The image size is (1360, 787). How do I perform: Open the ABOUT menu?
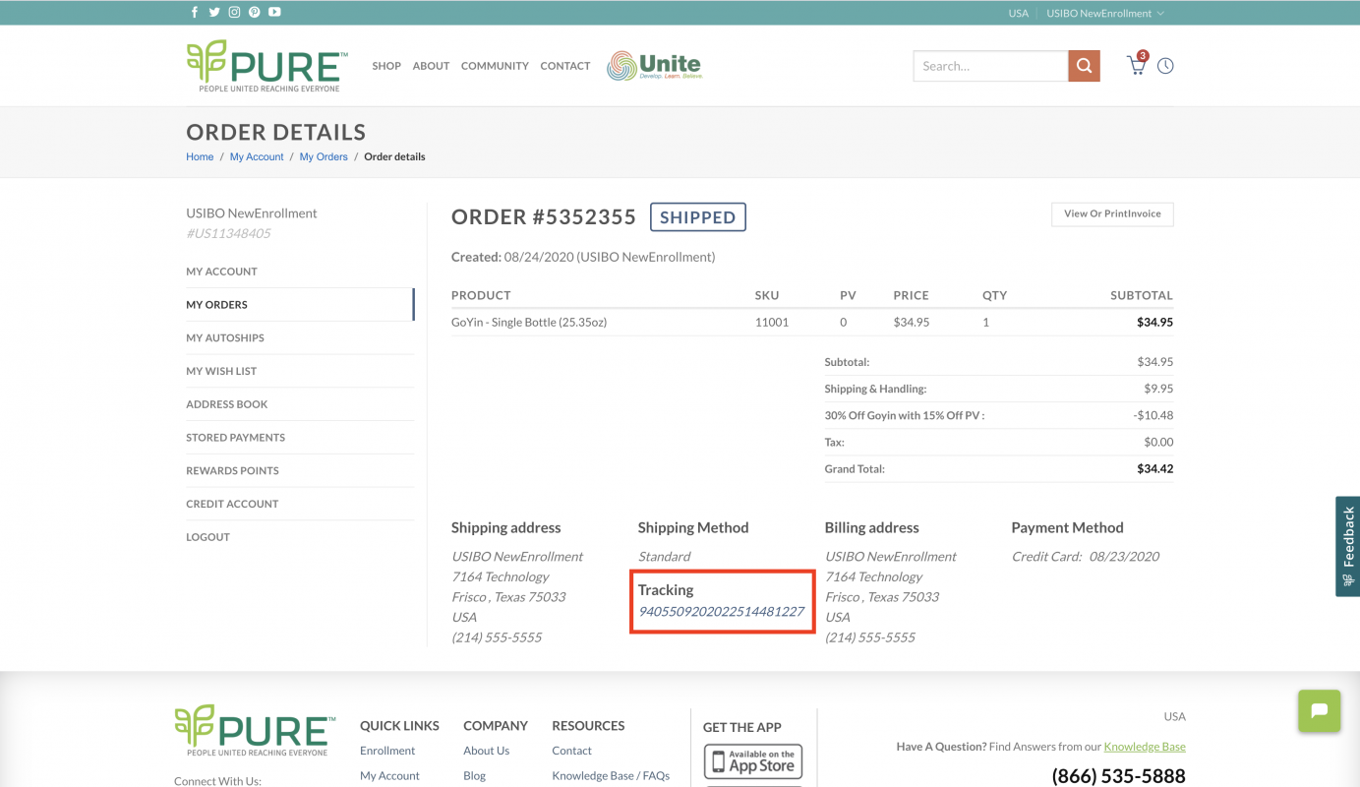coord(431,66)
